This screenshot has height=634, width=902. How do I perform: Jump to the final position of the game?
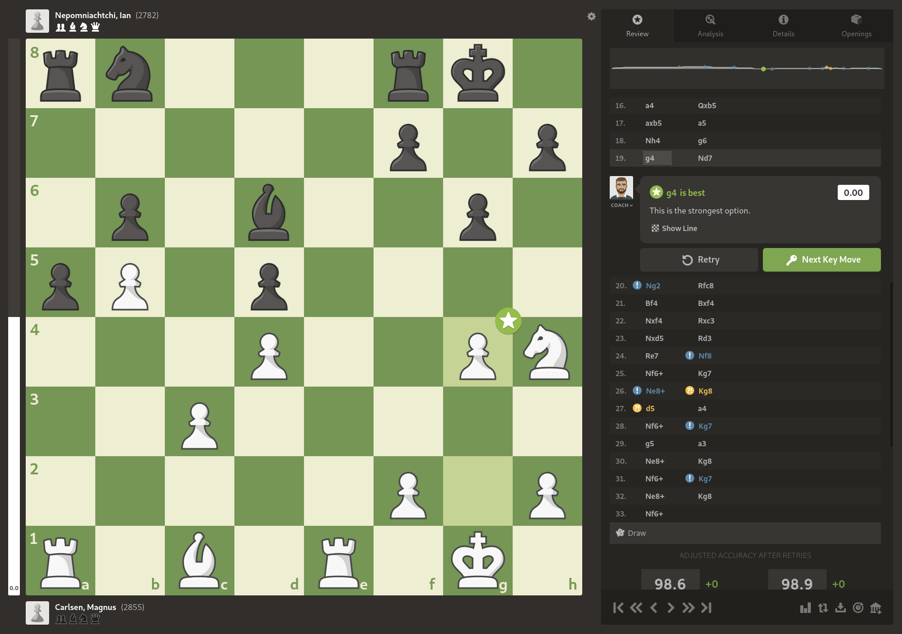tap(706, 608)
